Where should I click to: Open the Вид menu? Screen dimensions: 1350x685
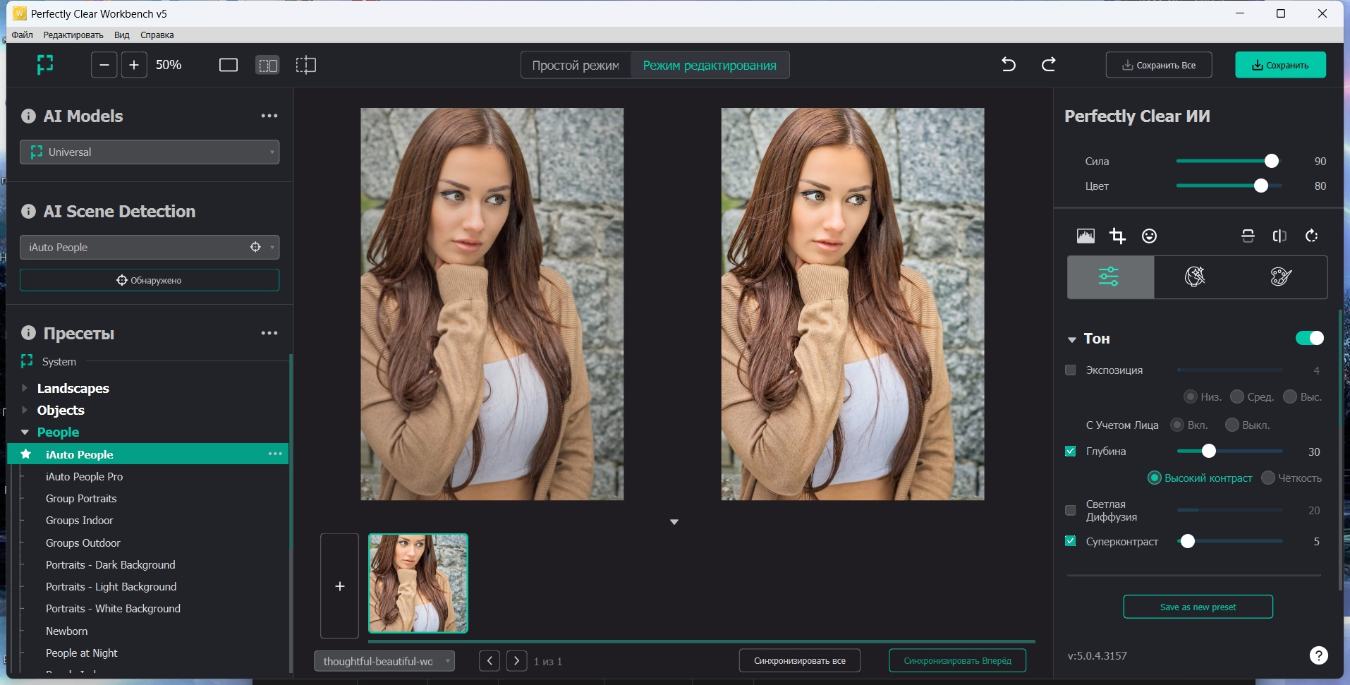point(122,35)
